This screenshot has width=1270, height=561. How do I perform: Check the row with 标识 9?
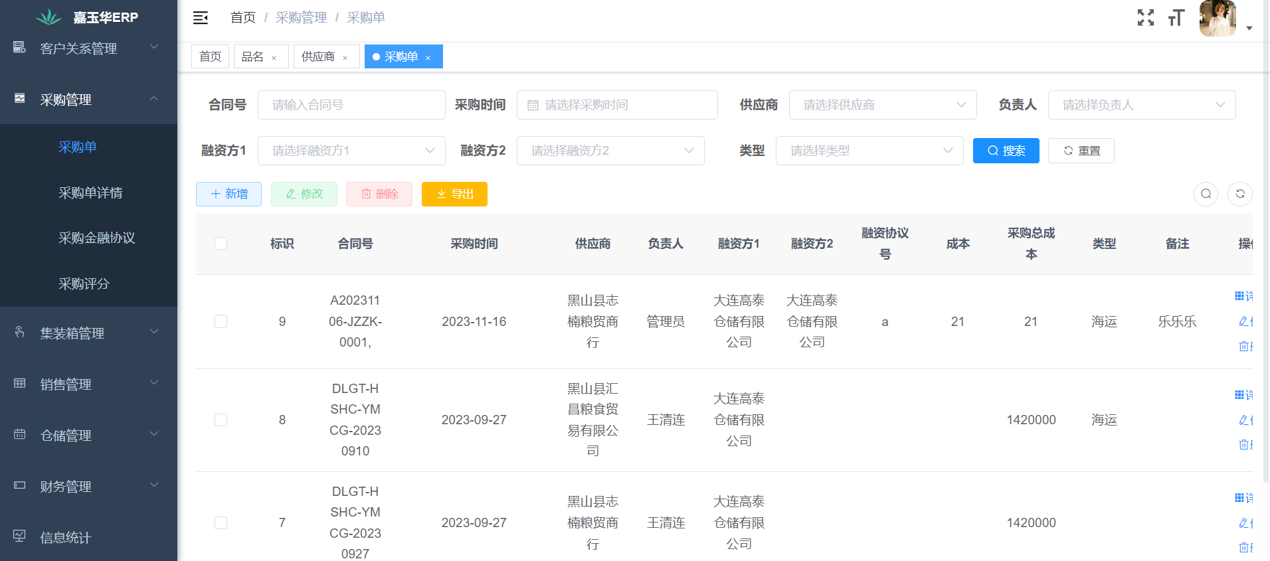221,321
